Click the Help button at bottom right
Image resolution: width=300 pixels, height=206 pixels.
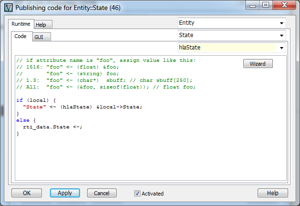coord(272,193)
